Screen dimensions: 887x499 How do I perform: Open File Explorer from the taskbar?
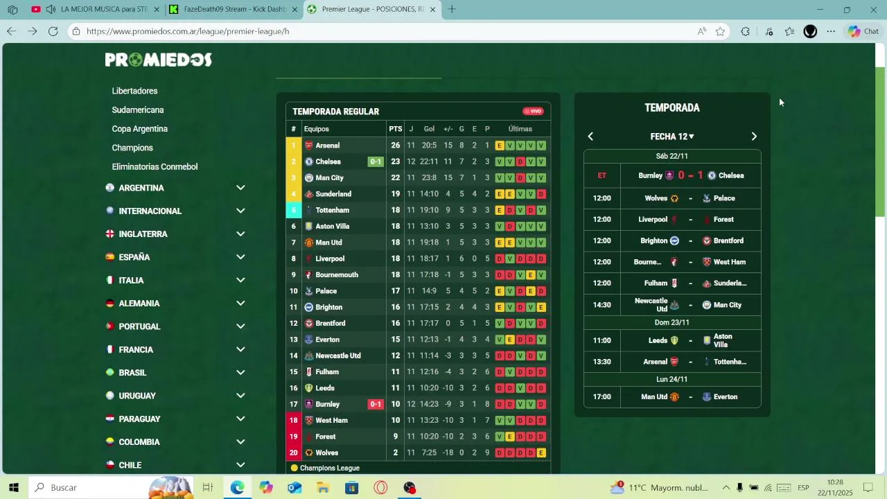click(x=323, y=488)
